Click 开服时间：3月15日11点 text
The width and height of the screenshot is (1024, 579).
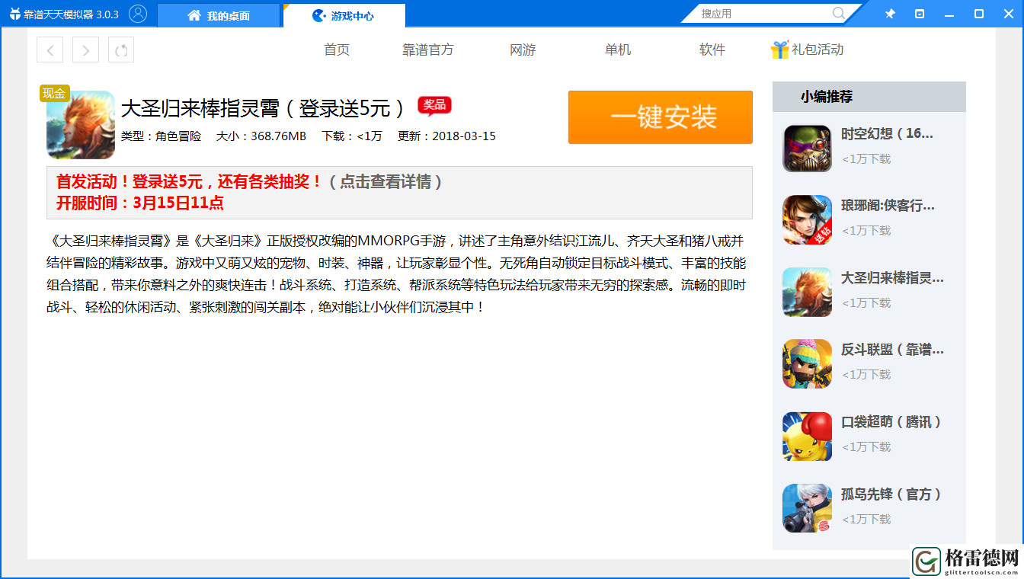click(140, 203)
